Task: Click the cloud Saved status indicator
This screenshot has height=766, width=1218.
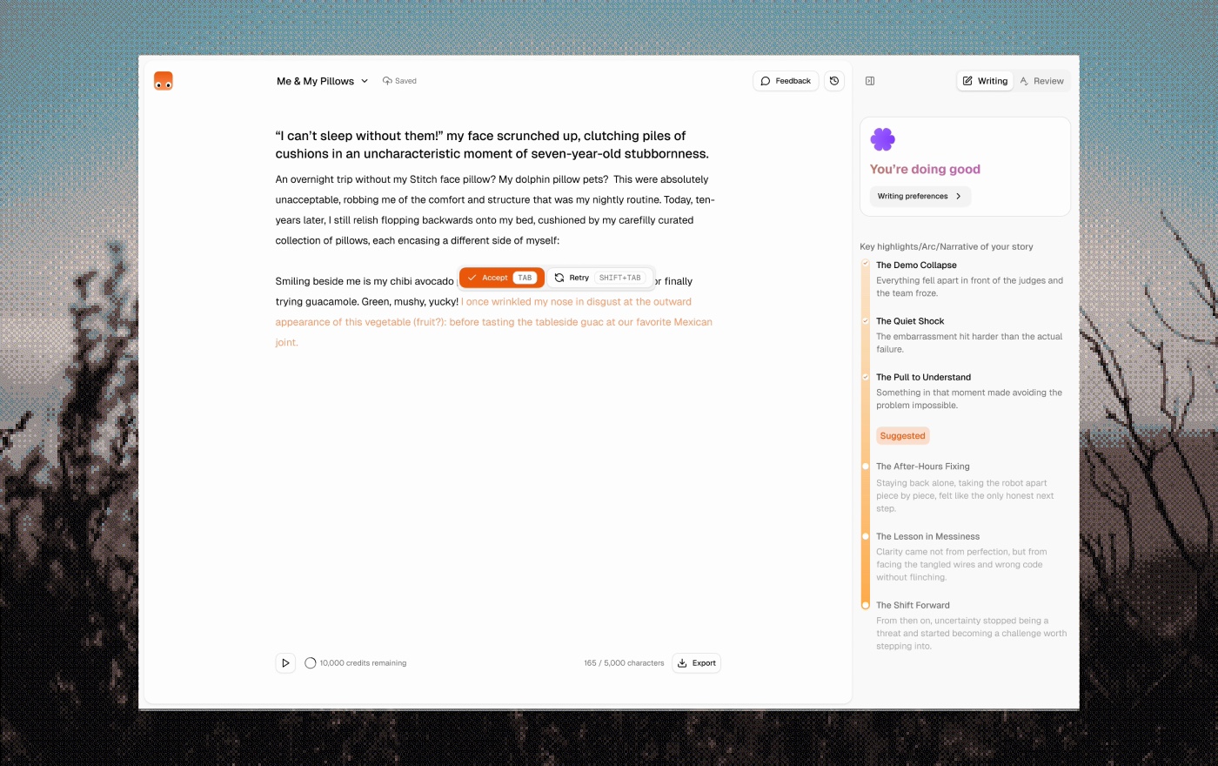Action: click(399, 81)
